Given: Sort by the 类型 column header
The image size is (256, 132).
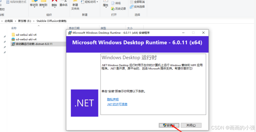Looking at the screenshot, I should click(103, 28).
